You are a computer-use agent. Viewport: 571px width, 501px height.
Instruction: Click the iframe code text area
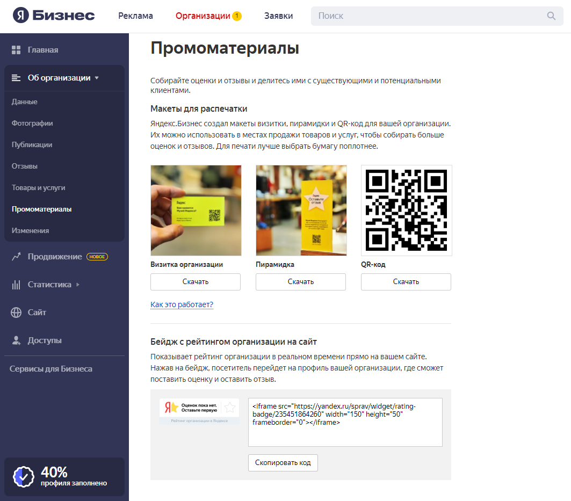pos(345,423)
